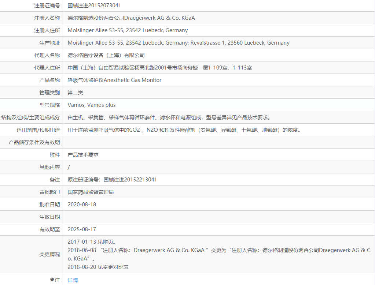The height and width of the screenshot is (285, 375).
Task: Select the change entry dated 2018-06-08
Action: click(219, 254)
